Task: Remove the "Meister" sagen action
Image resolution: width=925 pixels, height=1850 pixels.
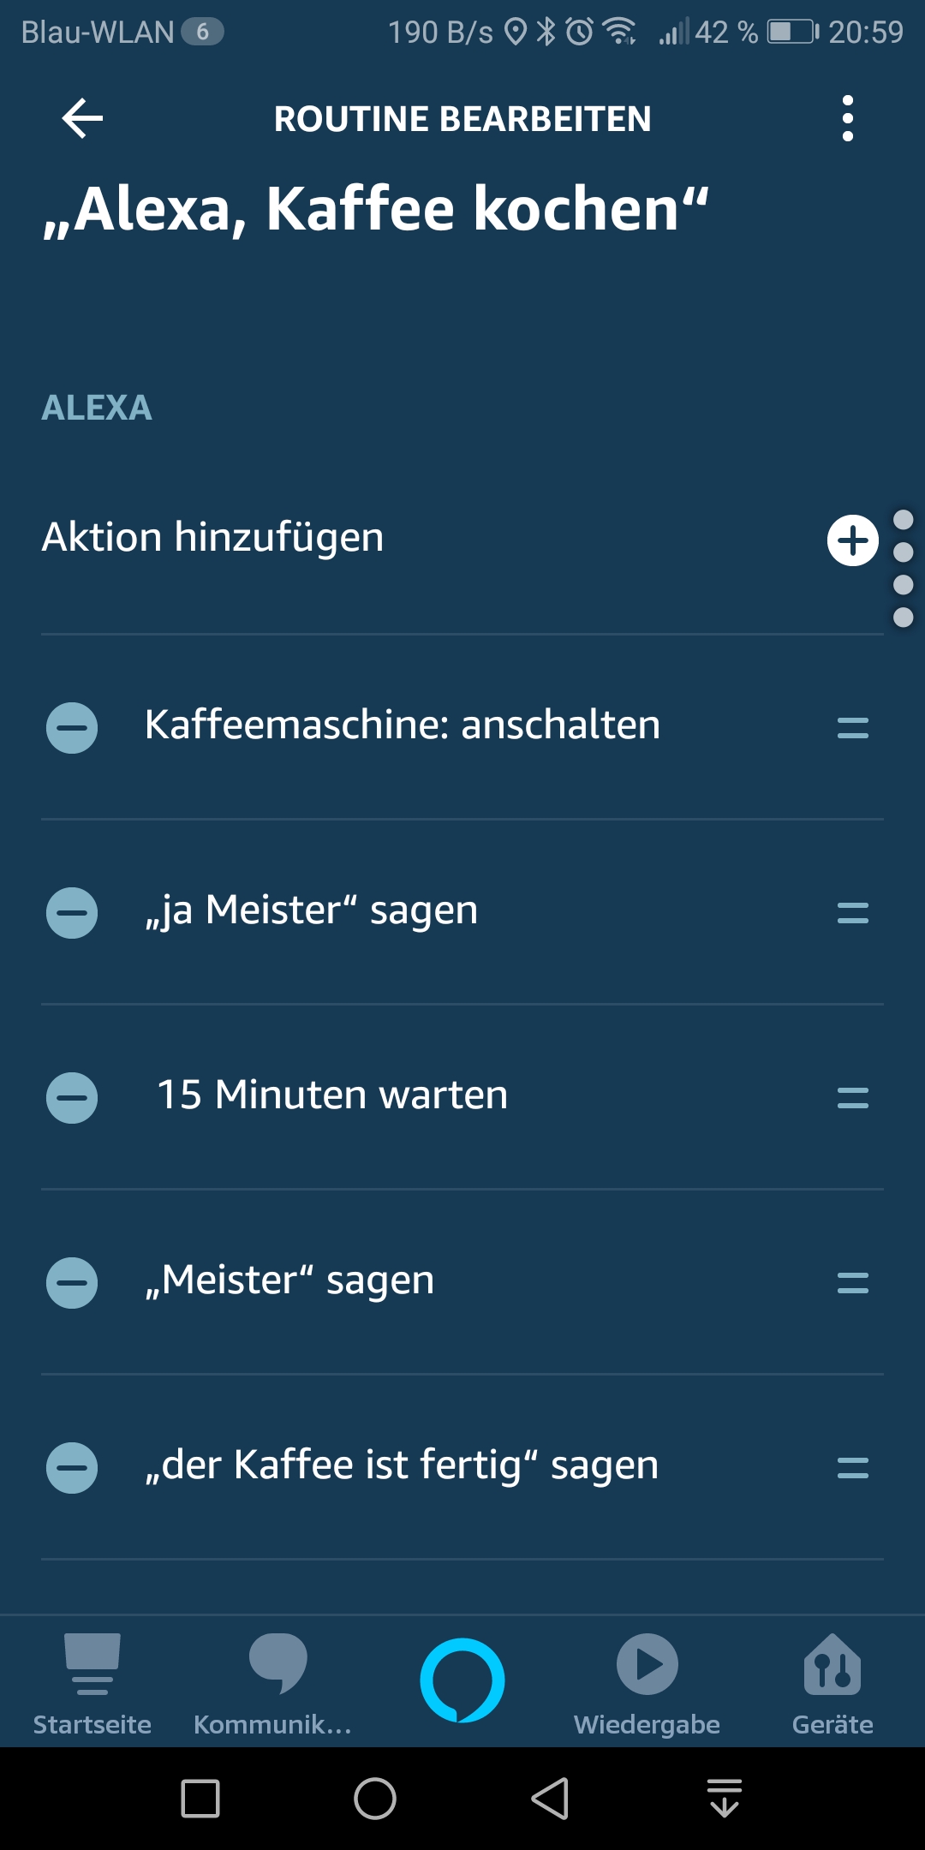Action: (x=72, y=1283)
